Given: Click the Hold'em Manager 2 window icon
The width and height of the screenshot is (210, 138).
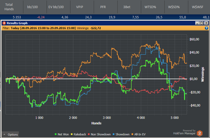Looking at the screenshot, I should click(x=4, y=23).
